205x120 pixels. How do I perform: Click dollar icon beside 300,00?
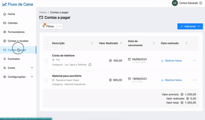point(110,61)
